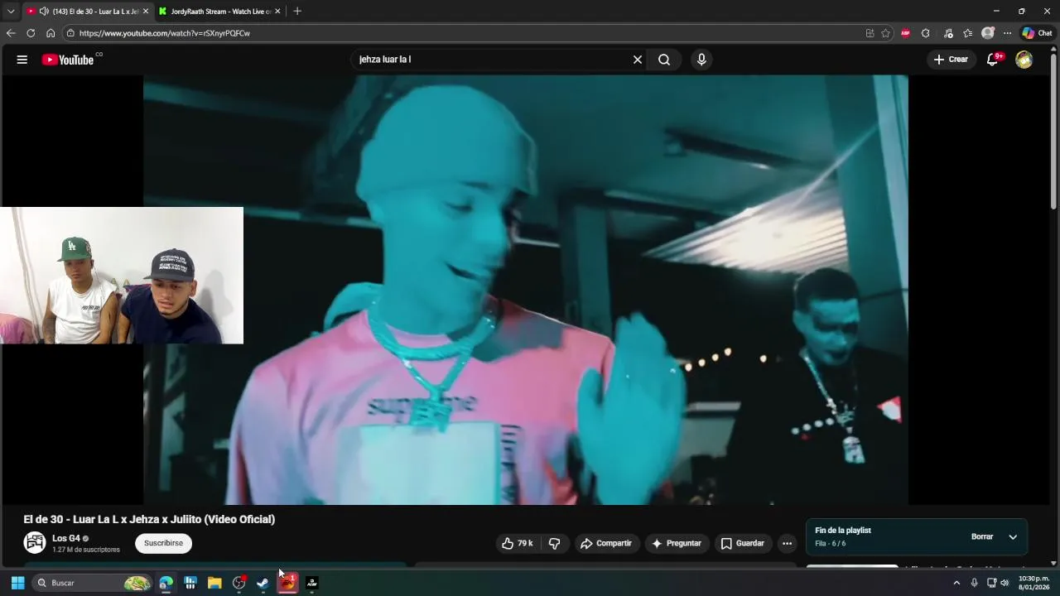This screenshot has height=596, width=1060.
Task: Open the YouTube hamburger guide menu
Action: [22, 60]
